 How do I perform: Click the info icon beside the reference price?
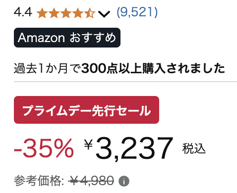coord(124,181)
